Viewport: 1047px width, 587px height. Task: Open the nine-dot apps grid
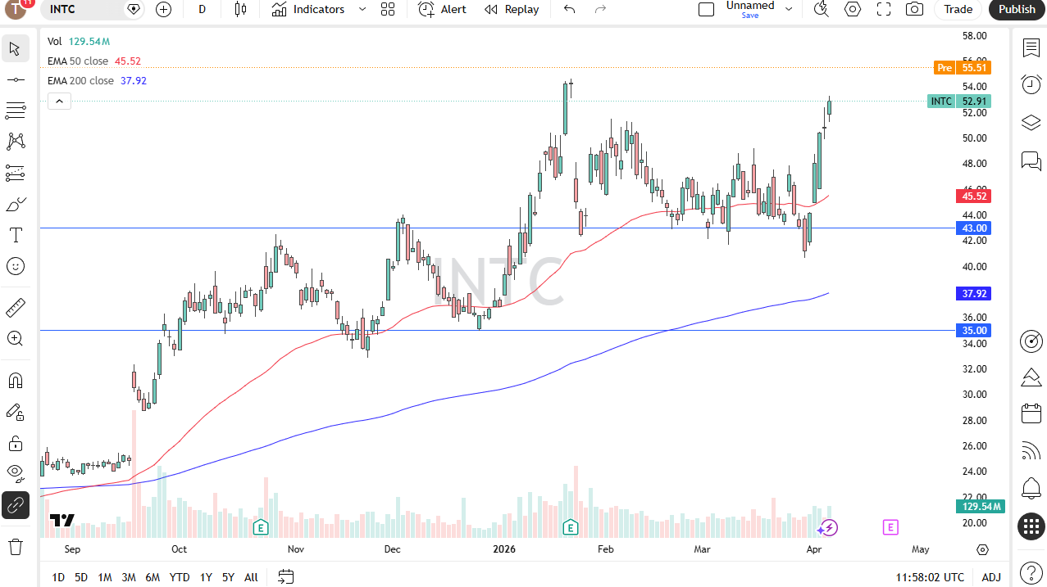tap(1031, 526)
